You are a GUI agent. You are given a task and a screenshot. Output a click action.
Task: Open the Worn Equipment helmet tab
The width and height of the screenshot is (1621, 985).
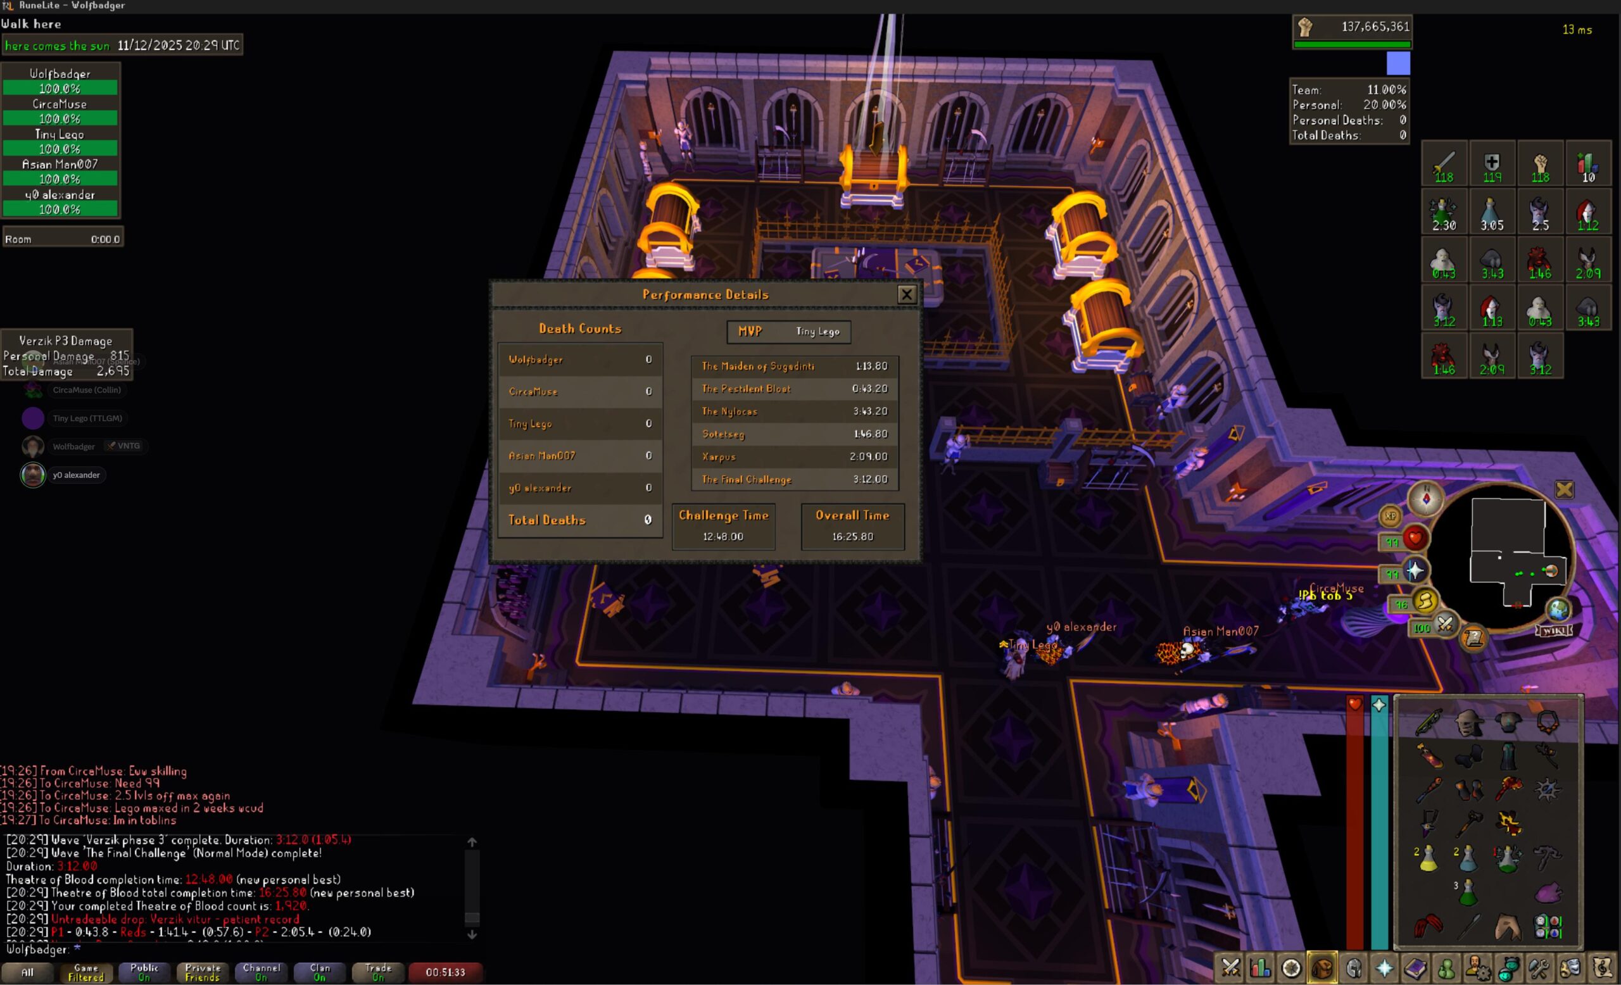1354,968
